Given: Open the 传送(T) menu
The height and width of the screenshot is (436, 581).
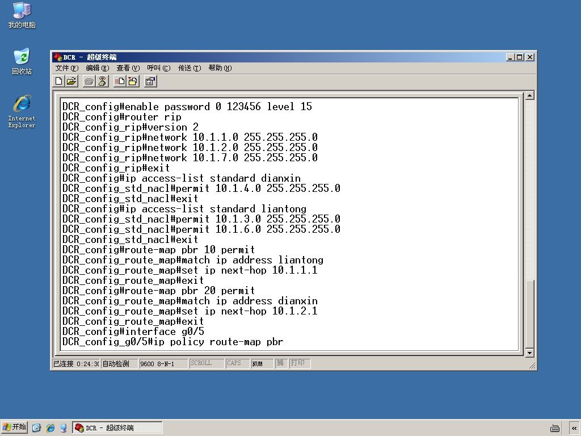Looking at the screenshot, I should pos(190,68).
